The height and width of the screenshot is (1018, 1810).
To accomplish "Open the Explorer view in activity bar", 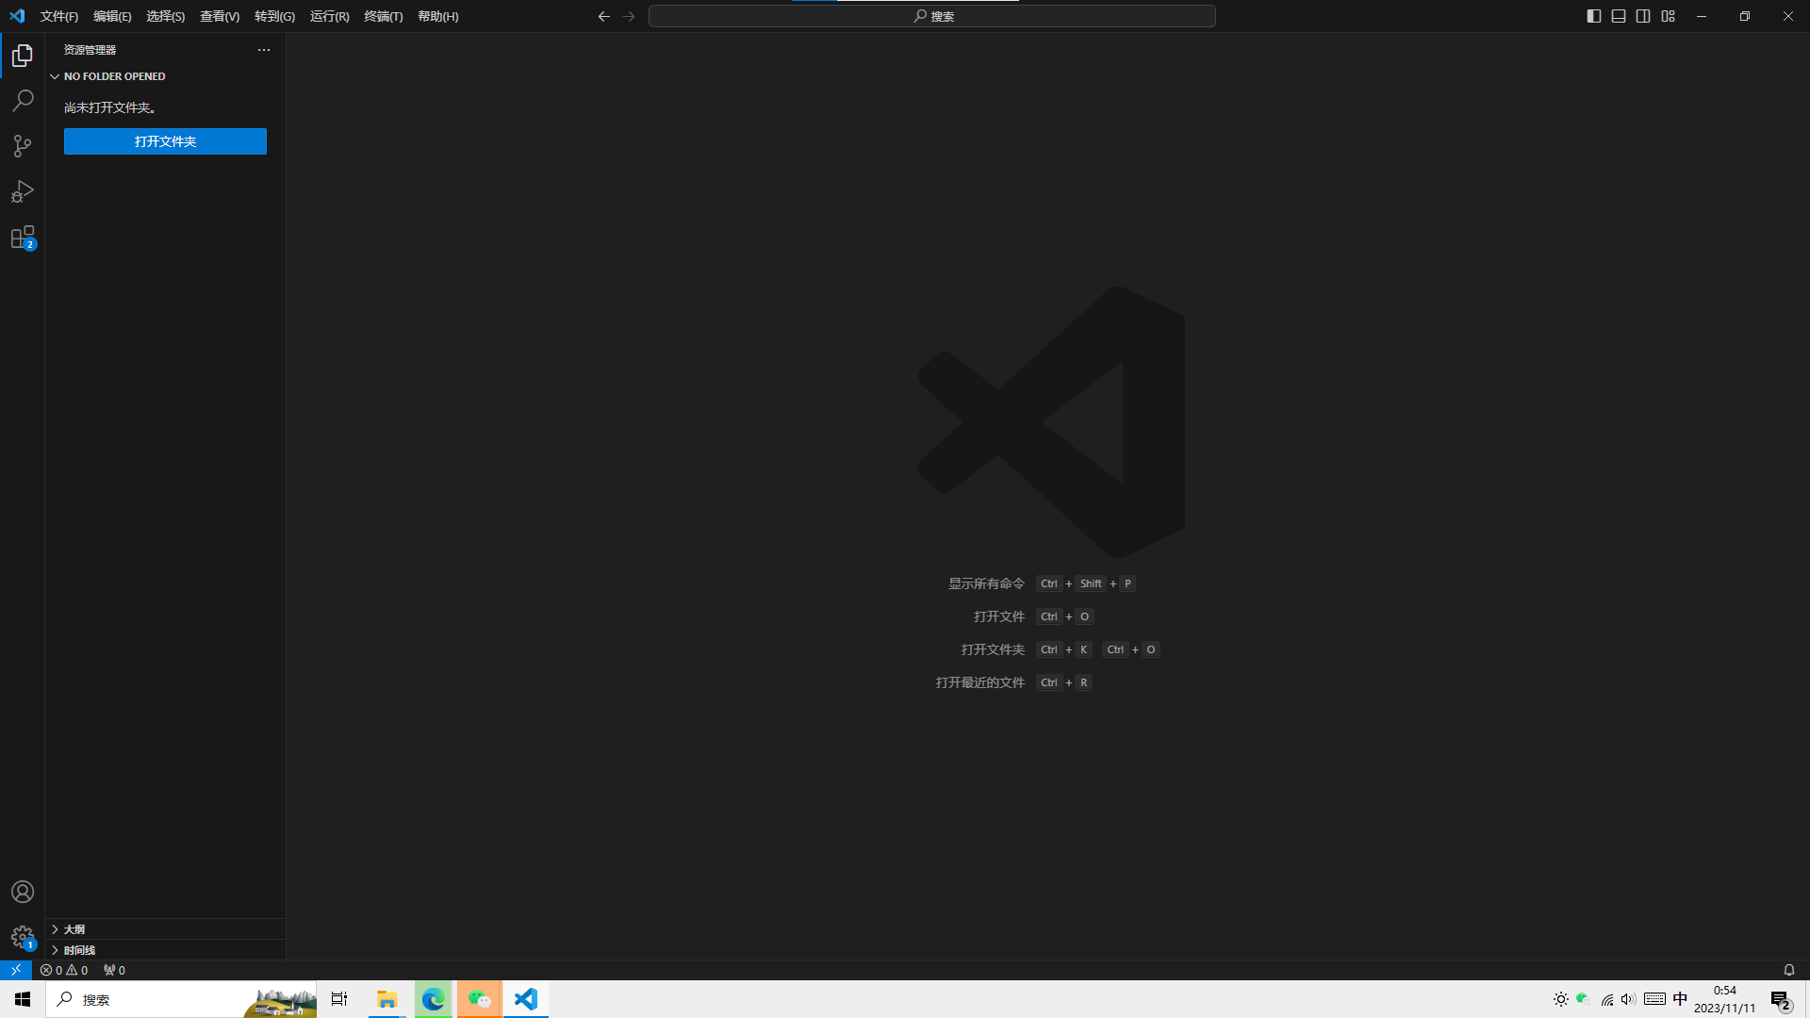I will 23,56.
